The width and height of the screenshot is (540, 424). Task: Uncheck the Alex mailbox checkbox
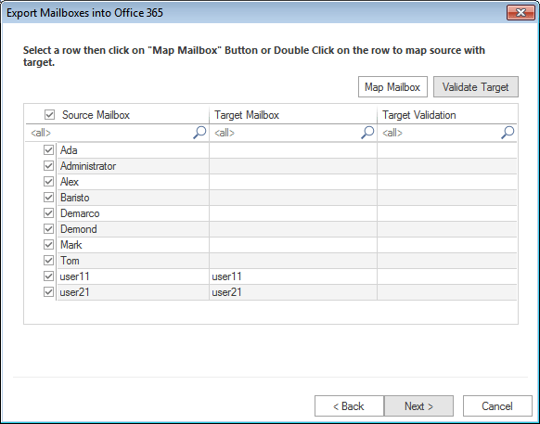point(48,182)
